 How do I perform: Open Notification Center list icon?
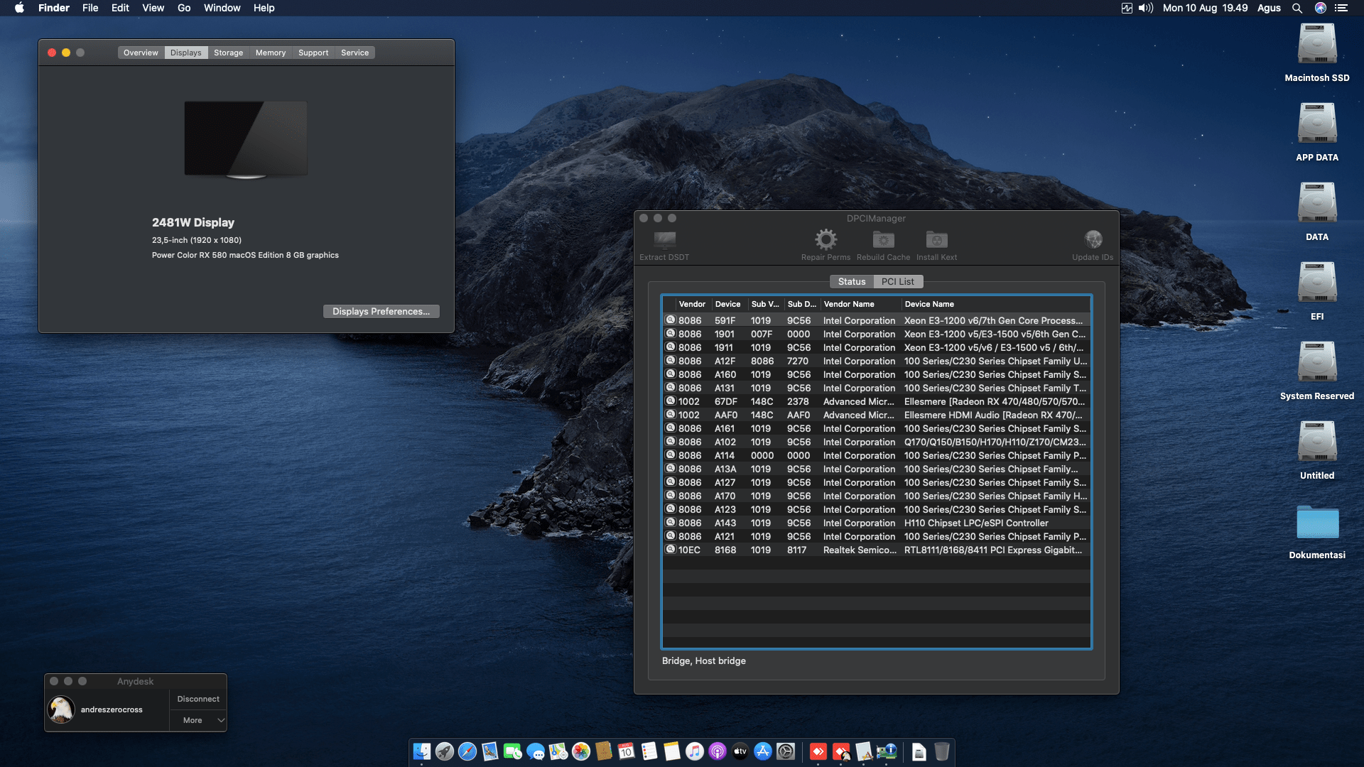[x=1341, y=8]
